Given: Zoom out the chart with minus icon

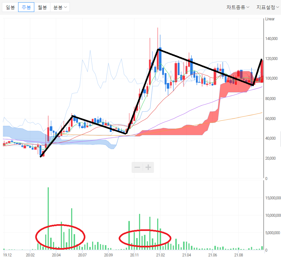Looking at the screenshot, I should click(x=137, y=167).
